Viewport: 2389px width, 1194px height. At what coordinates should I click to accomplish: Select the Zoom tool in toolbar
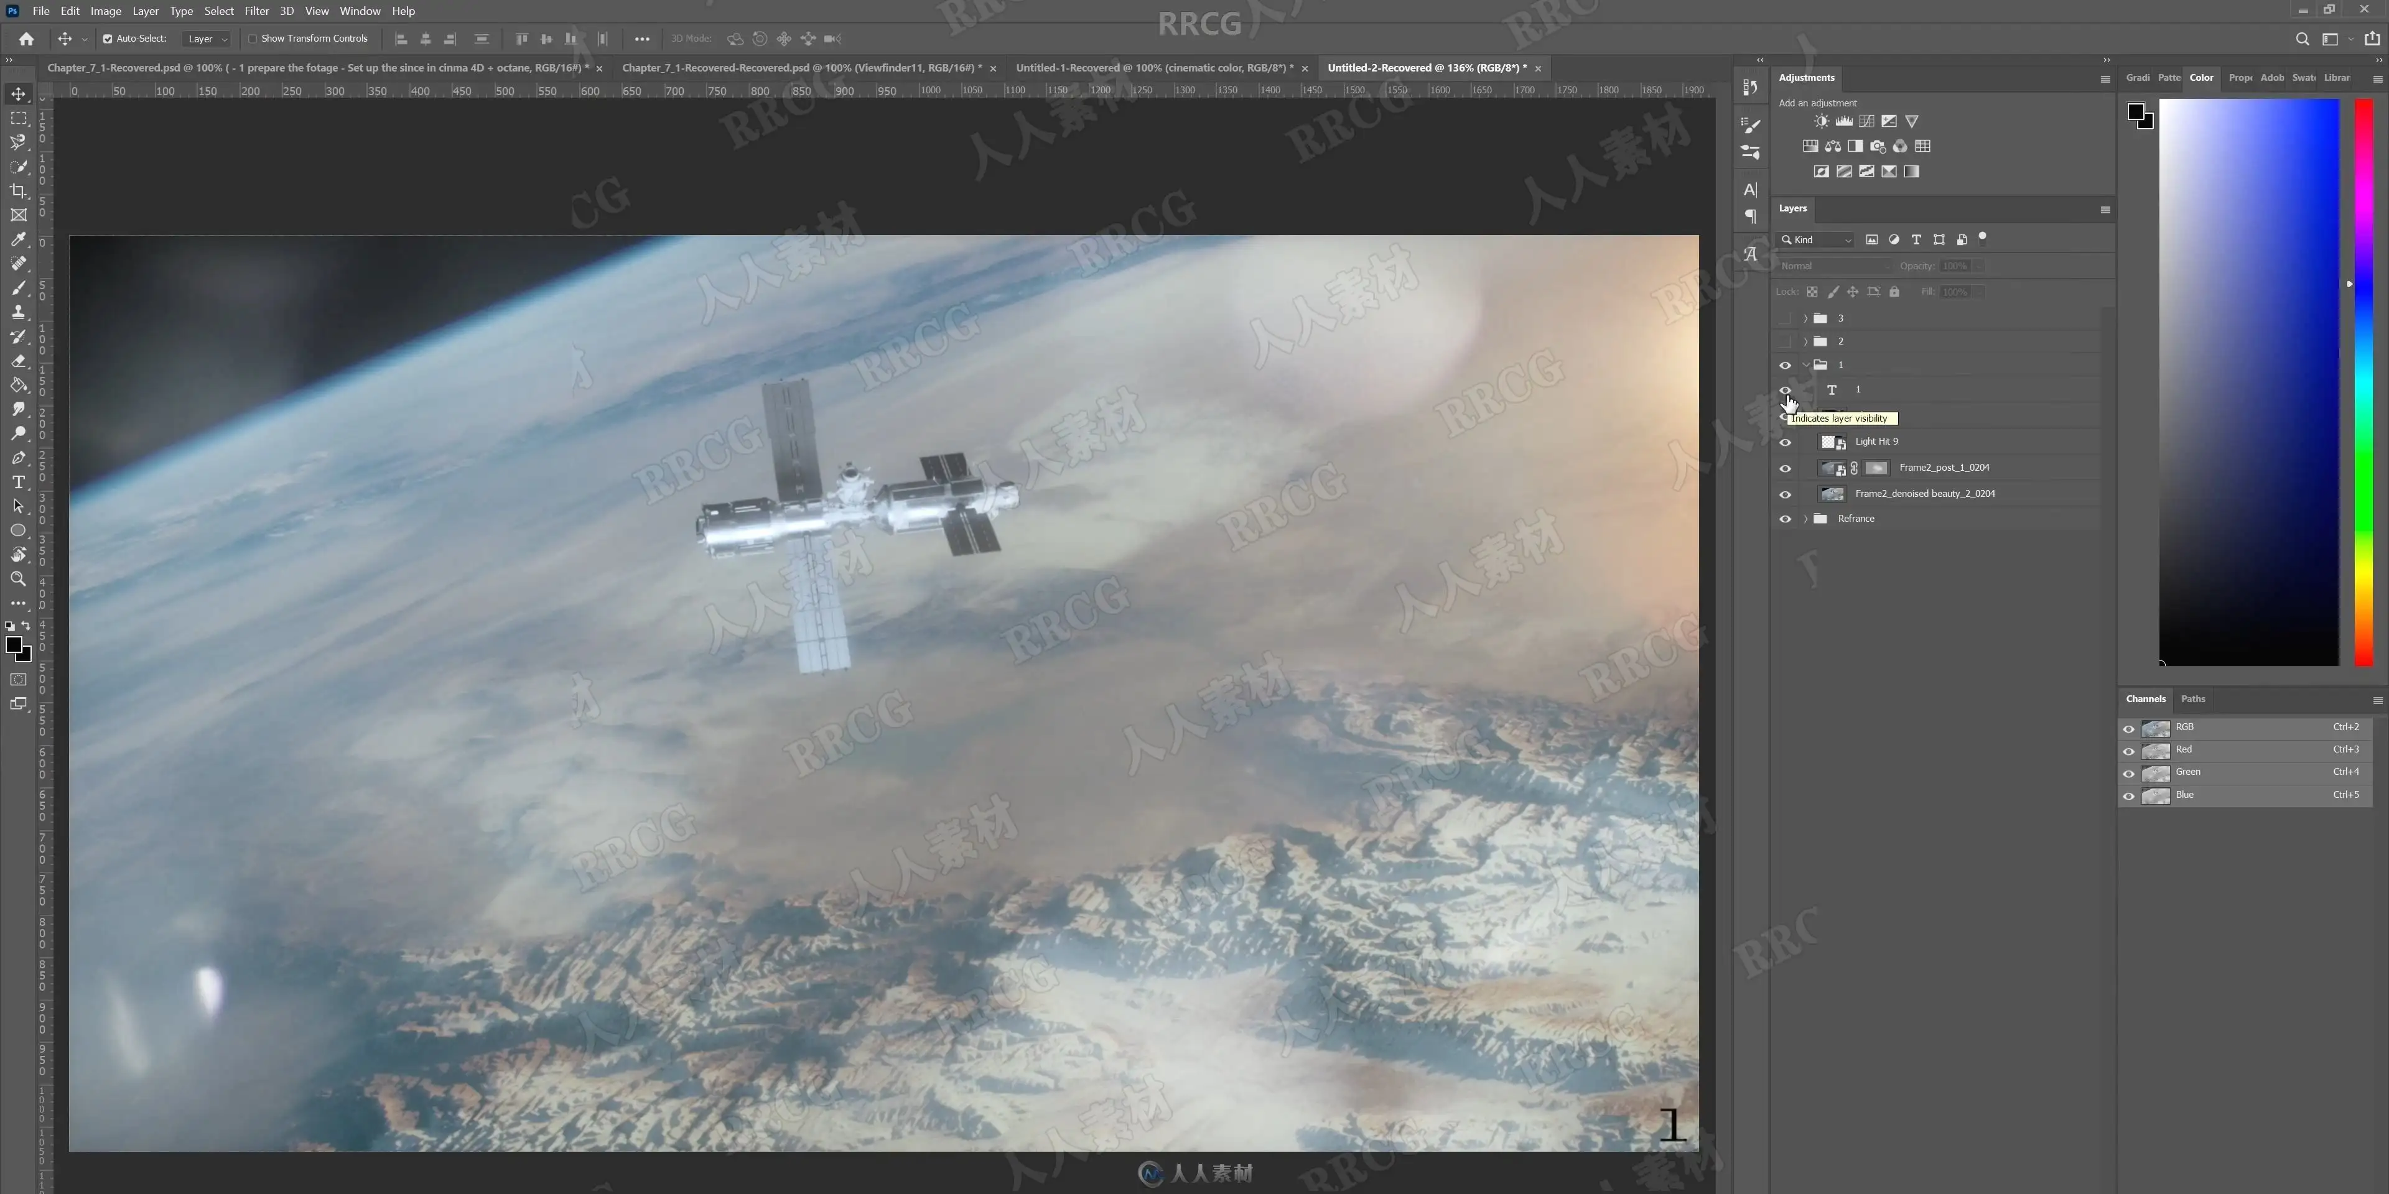click(x=19, y=578)
